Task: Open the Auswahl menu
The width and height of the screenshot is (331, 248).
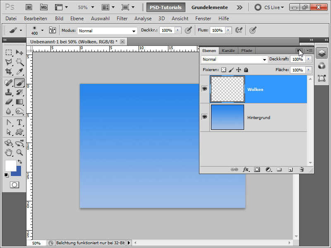Action: [x=100, y=19]
